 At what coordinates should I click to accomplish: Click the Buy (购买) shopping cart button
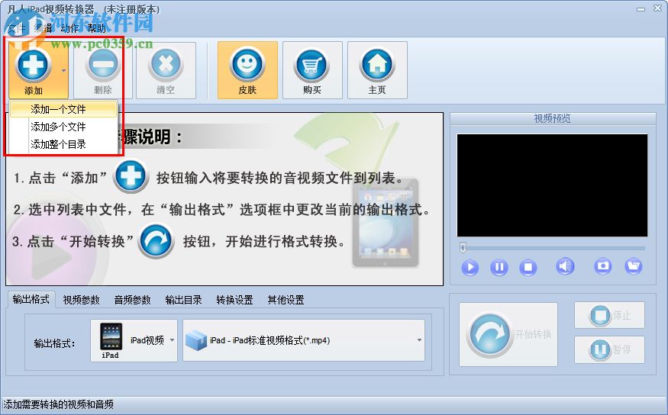[312, 70]
